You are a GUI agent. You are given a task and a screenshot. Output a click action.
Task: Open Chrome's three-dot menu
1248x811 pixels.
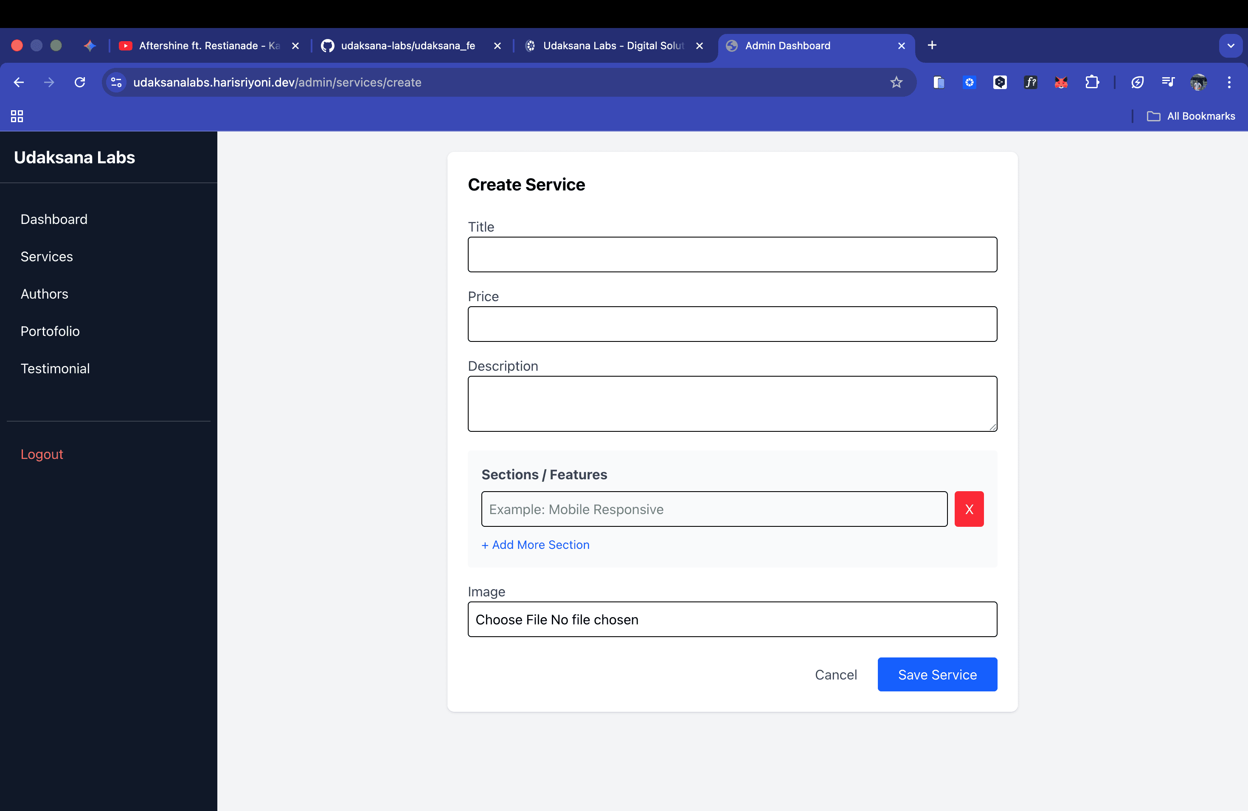[x=1228, y=82]
